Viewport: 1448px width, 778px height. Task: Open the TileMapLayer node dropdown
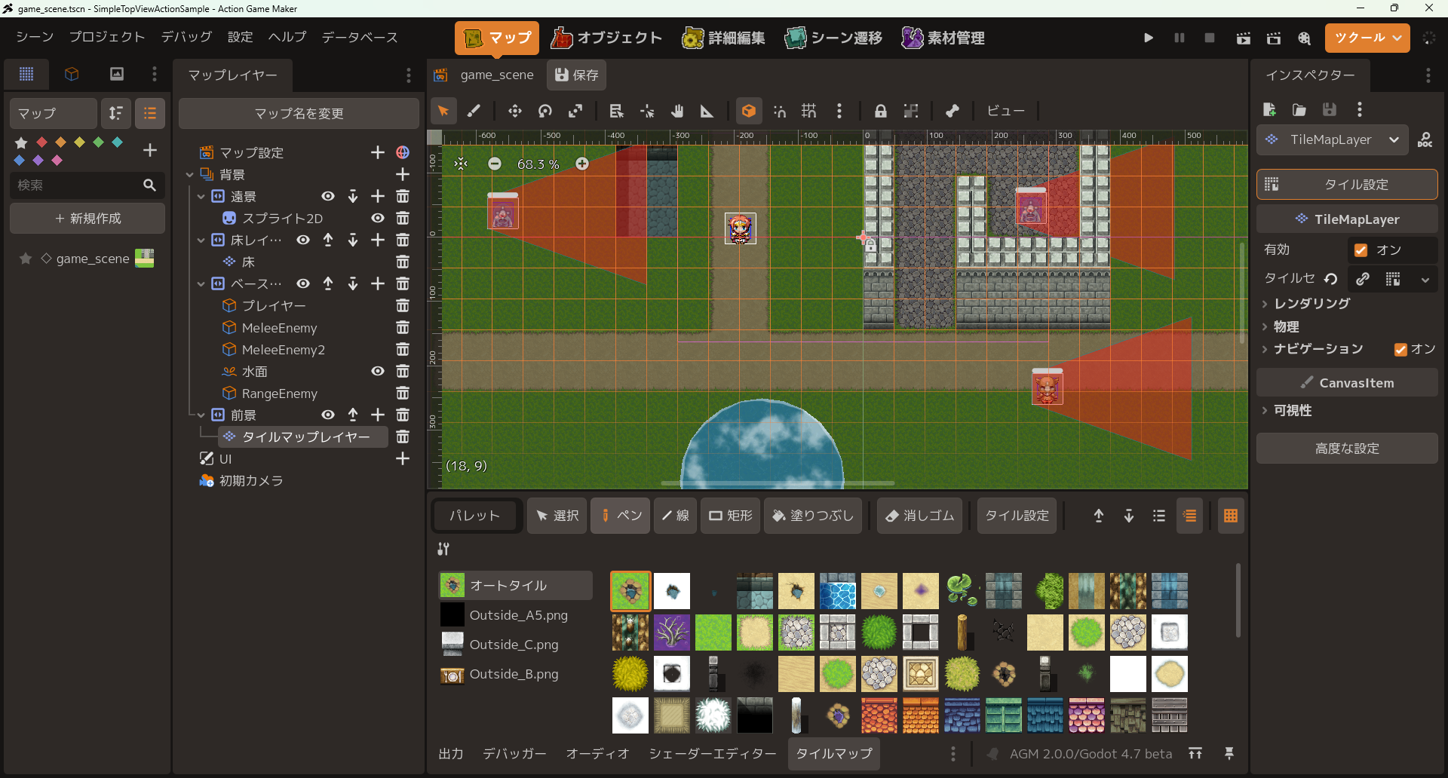click(1333, 139)
